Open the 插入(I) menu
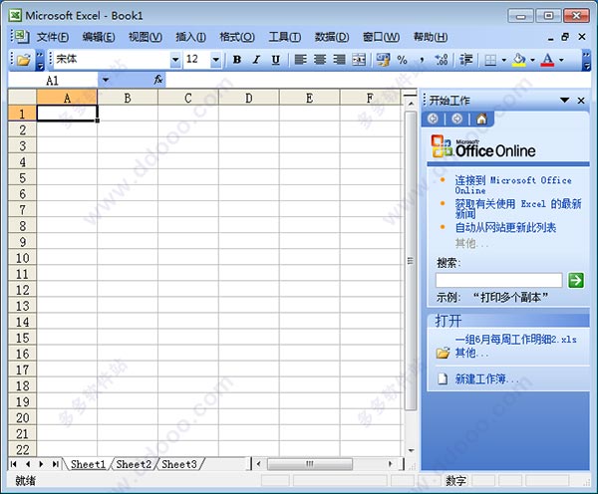This screenshot has width=598, height=494. point(190,37)
